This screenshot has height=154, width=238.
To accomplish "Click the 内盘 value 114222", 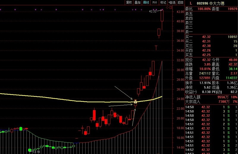I will (x=231, y=78).
